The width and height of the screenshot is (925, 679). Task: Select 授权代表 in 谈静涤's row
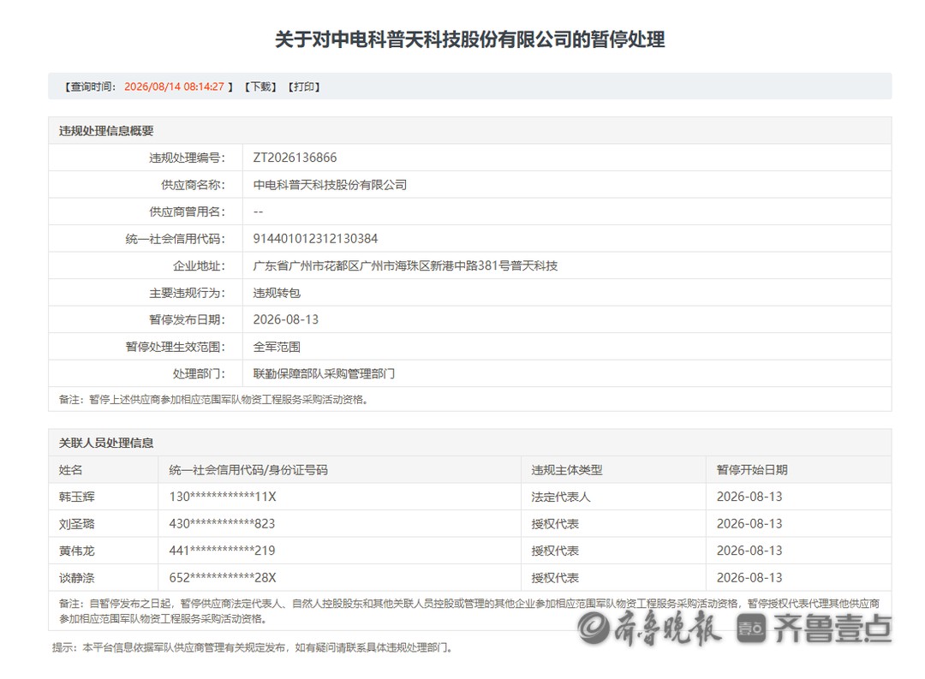(555, 578)
